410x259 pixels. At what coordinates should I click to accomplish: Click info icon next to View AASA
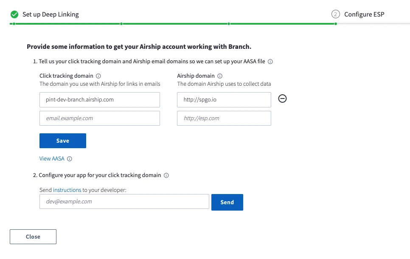click(x=70, y=159)
